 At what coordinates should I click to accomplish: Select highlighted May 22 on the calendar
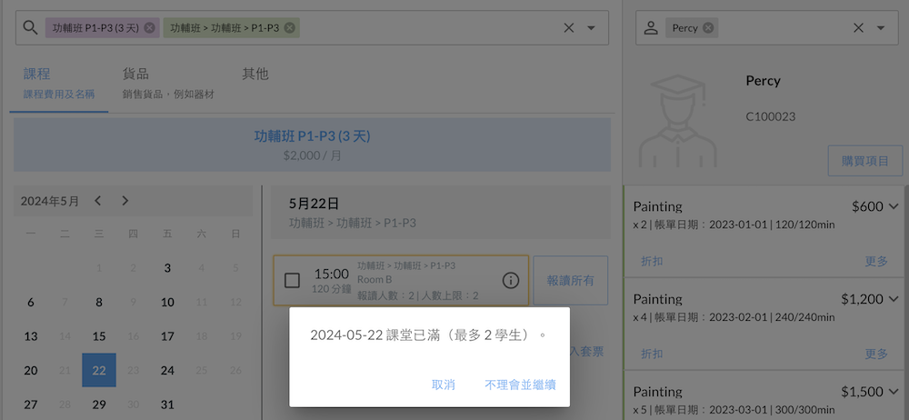click(x=99, y=370)
